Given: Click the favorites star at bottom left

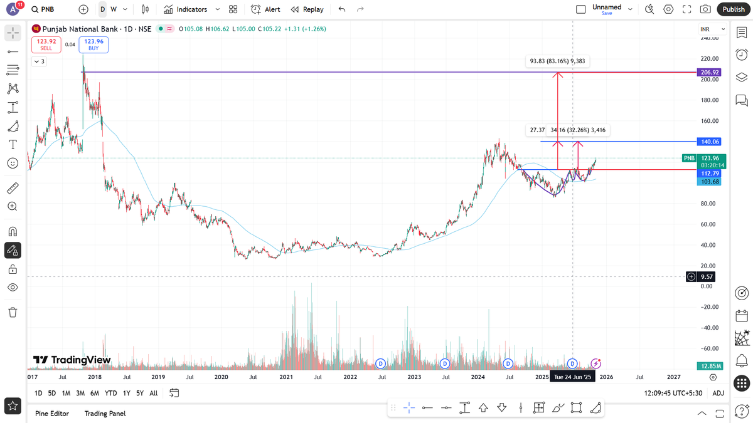Looking at the screenshot, I should click(13, 405).
